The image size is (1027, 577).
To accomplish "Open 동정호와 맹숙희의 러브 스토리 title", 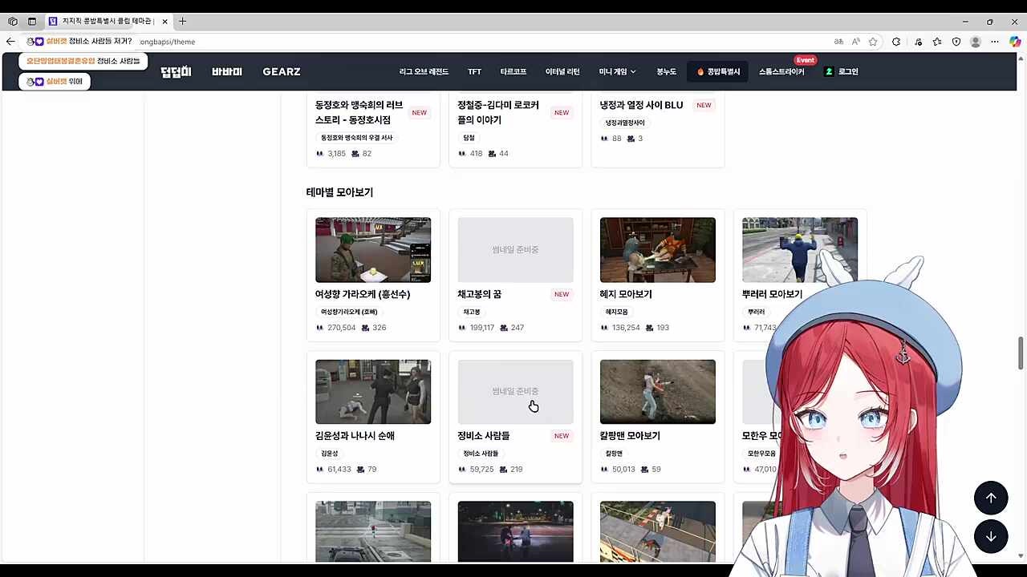I will [359, 112].
